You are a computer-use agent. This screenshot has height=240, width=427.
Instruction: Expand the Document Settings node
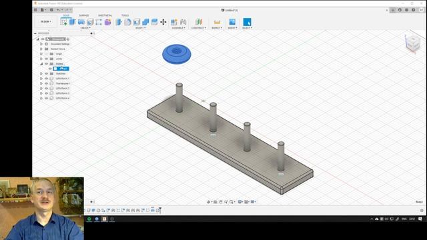coord(41,44)
